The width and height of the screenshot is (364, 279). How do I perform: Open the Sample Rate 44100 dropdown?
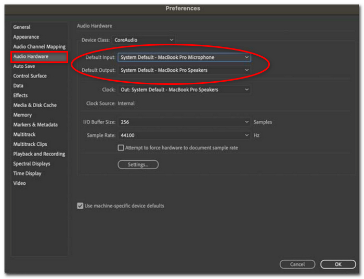(x=184, y=135)
